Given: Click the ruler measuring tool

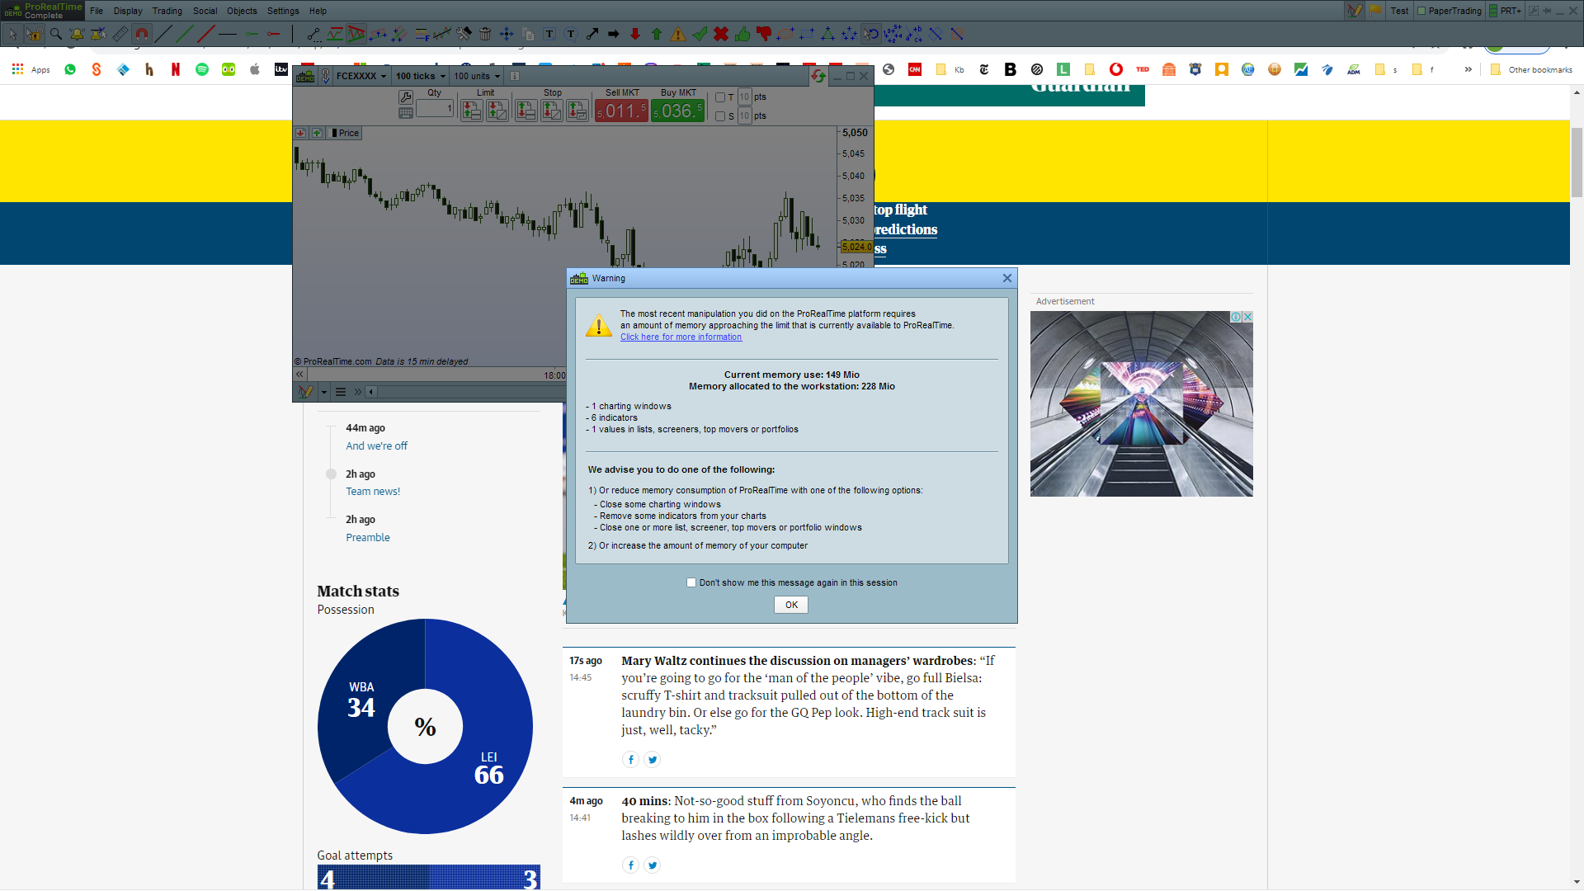Looking at the screenshot, I should 120,34.
